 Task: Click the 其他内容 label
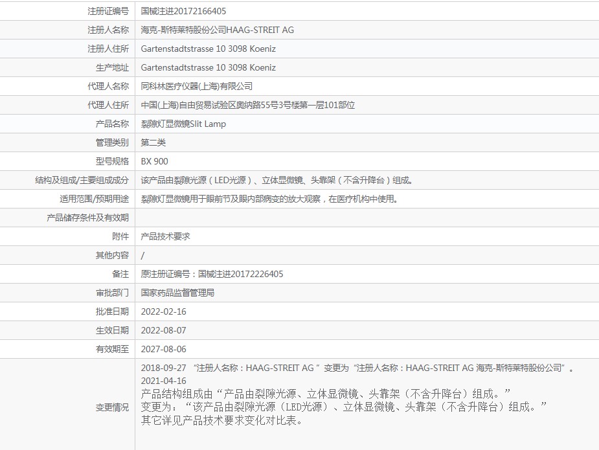(112, 255)
